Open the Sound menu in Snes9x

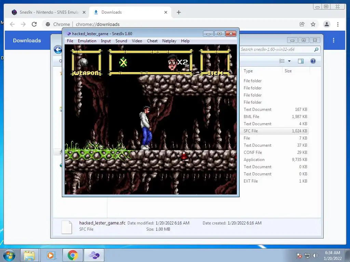click(x=121, y=41)
